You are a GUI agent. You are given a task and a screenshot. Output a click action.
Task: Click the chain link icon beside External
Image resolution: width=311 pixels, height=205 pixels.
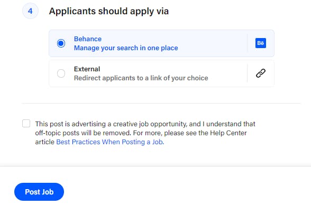point(261,73)
